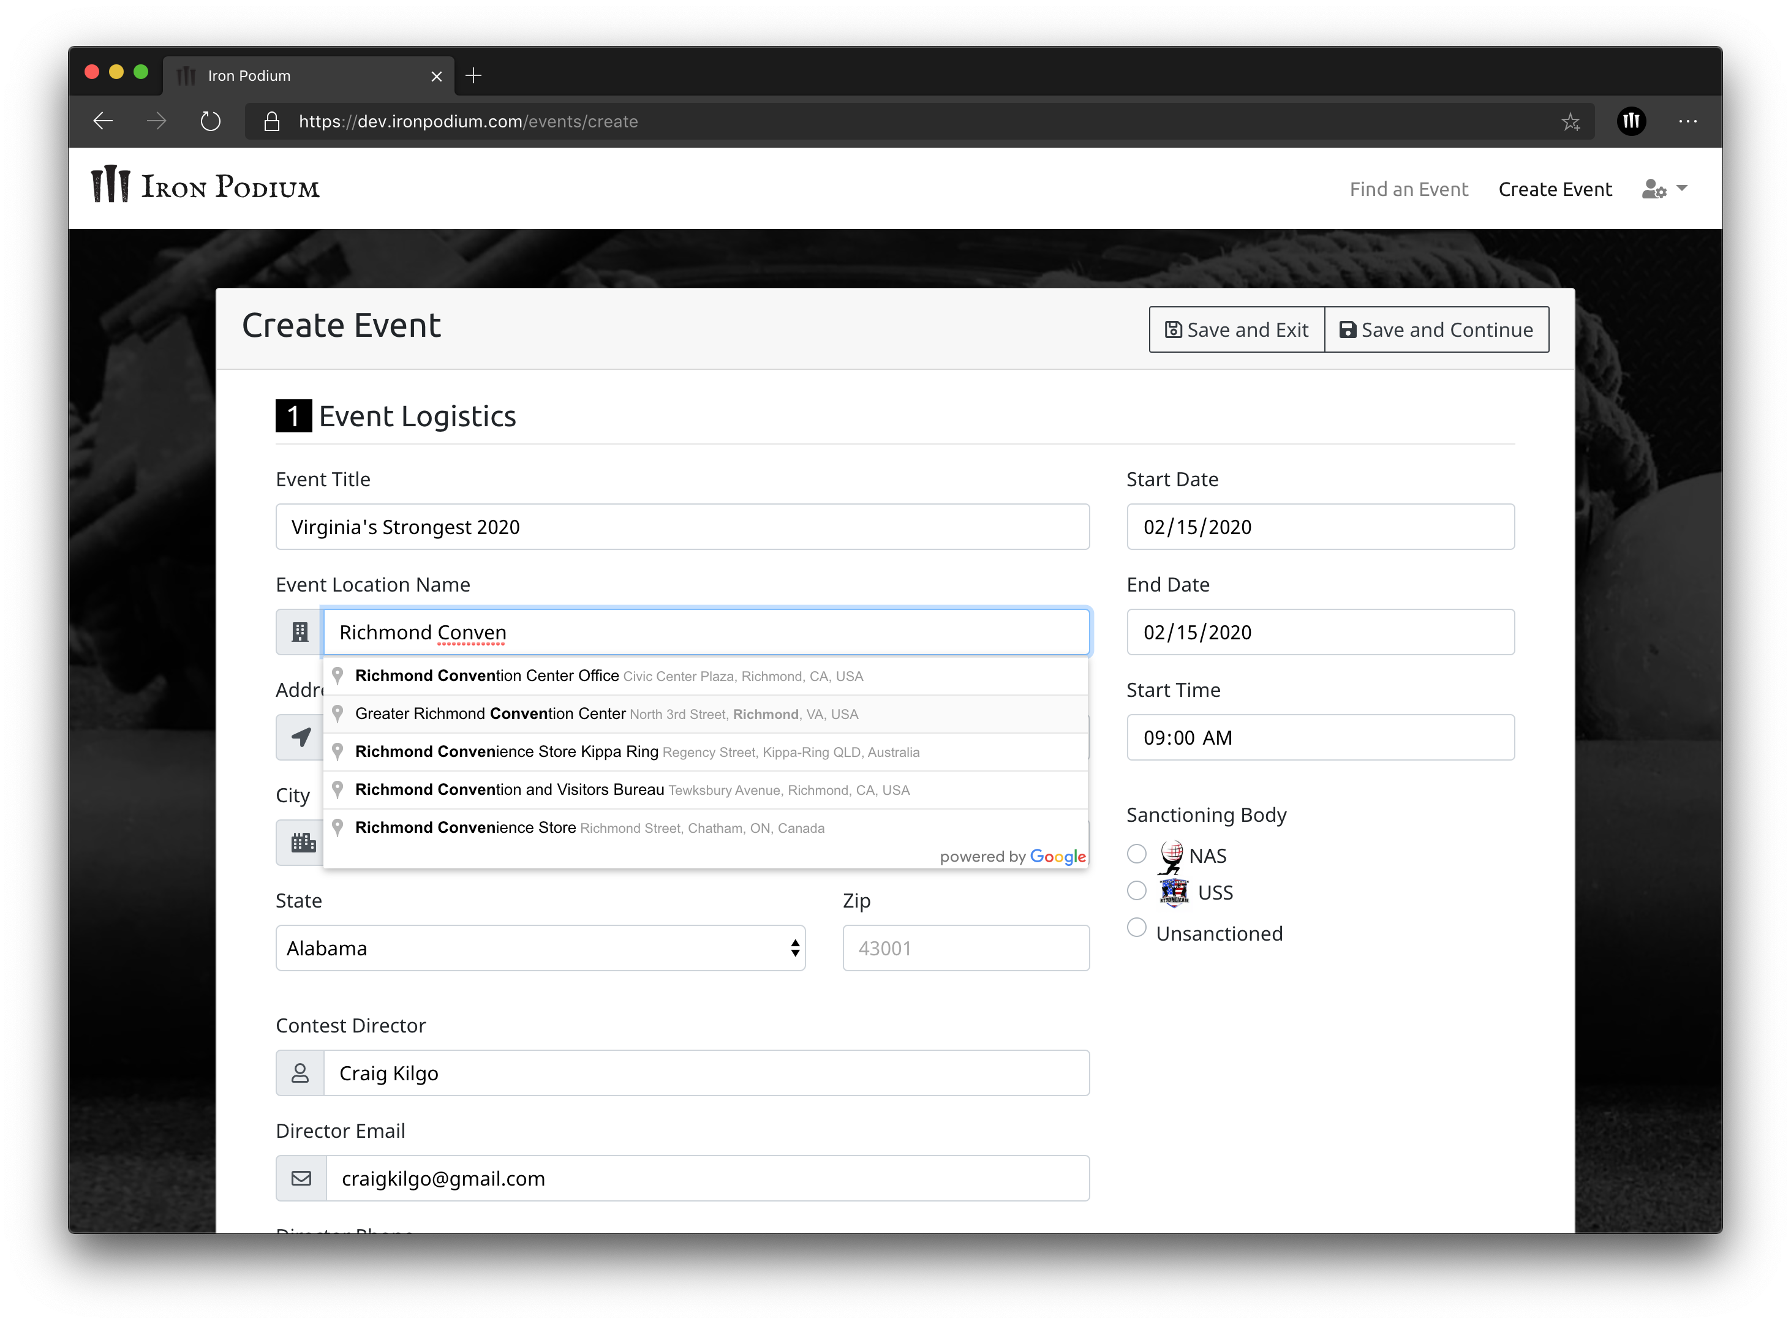The height and width of the screenshot is (1324, 1791).
Task: Click the Zip code field
Action: coord(965,948)
